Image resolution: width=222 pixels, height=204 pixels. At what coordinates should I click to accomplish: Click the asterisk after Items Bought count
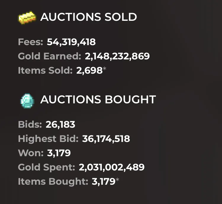point(118,181)
